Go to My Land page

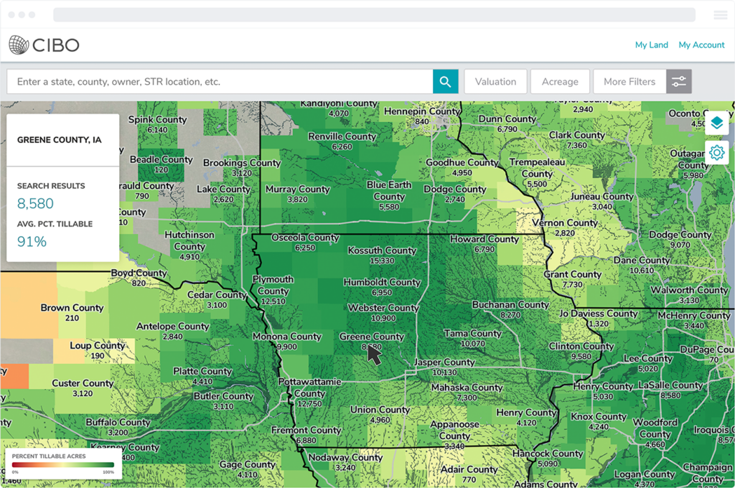tap(652, 45)
